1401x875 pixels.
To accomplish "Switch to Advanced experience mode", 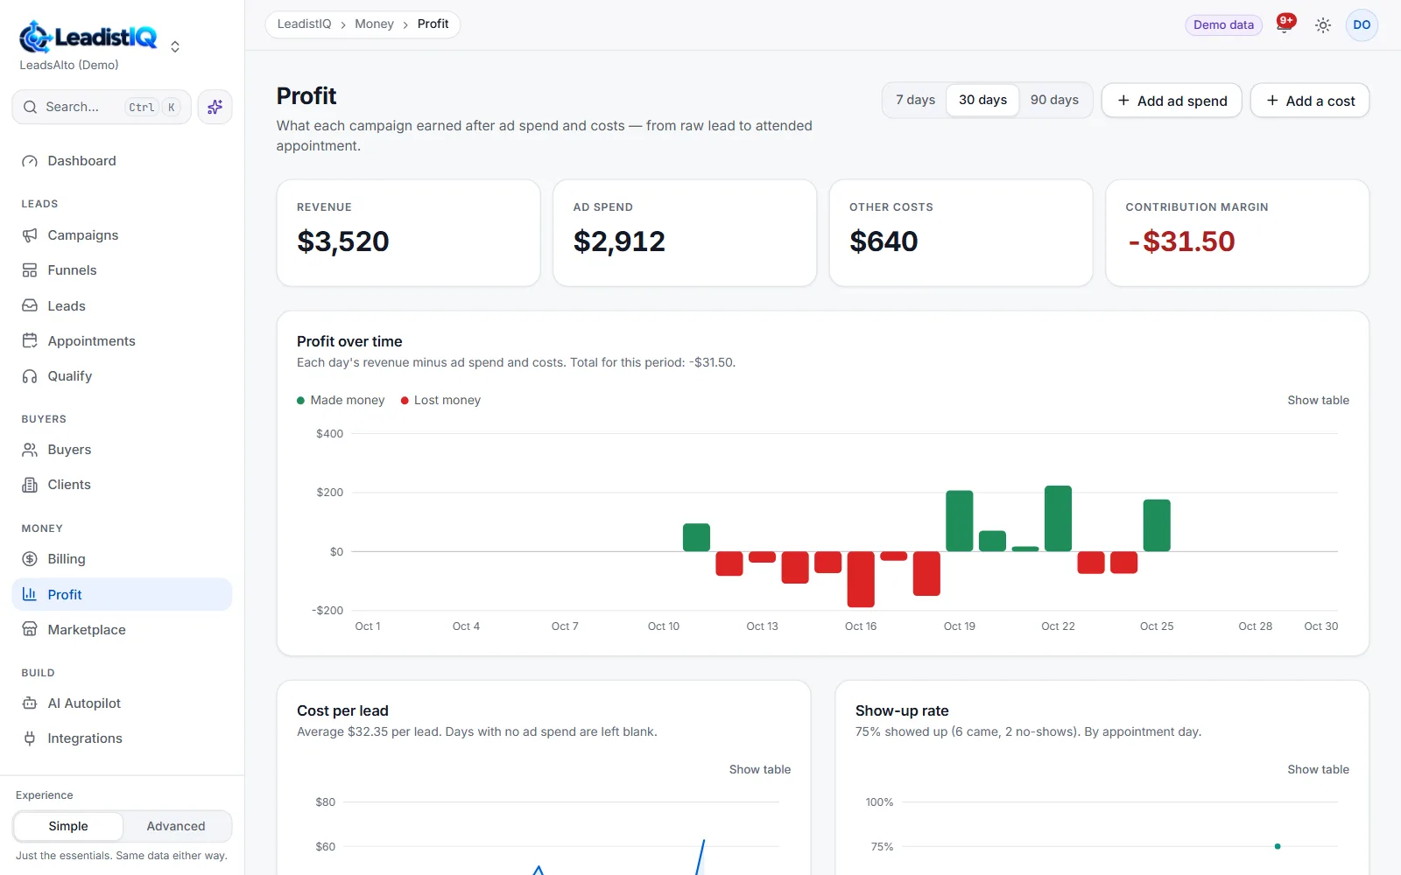I will [176, 826].
